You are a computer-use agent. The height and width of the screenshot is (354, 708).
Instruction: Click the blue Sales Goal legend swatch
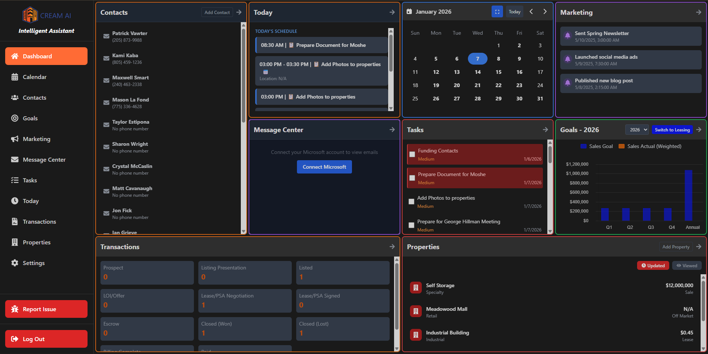pyautogui.click(x=583, y=146)
